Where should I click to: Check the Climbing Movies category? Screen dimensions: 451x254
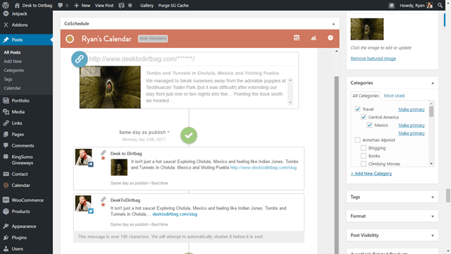(x=364, y=164)
